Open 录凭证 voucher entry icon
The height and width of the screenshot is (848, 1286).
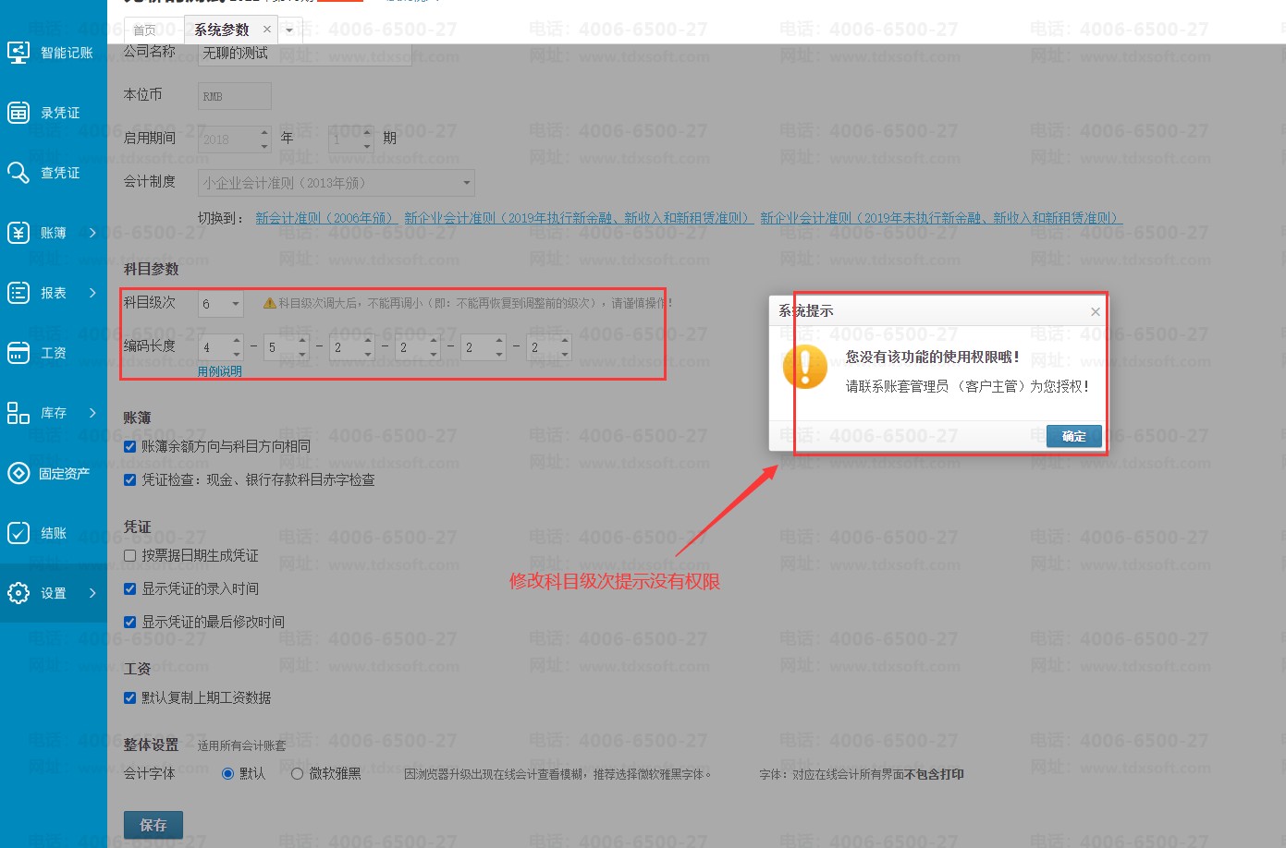click(x=18, y=113)
